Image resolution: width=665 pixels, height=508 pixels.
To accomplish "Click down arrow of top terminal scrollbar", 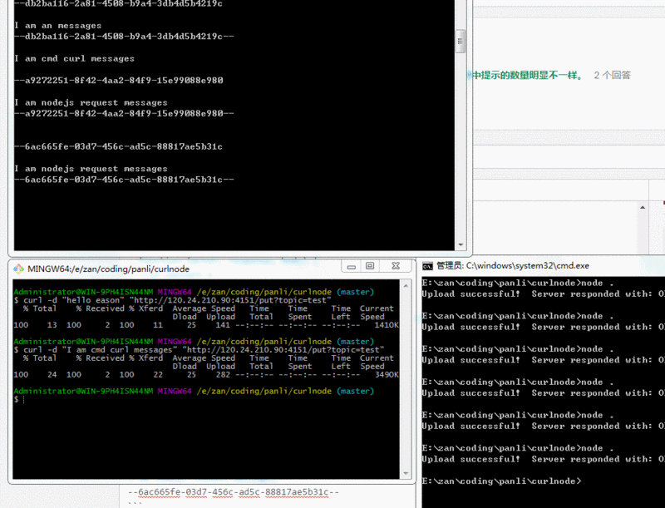I will (x=461, y=244).
